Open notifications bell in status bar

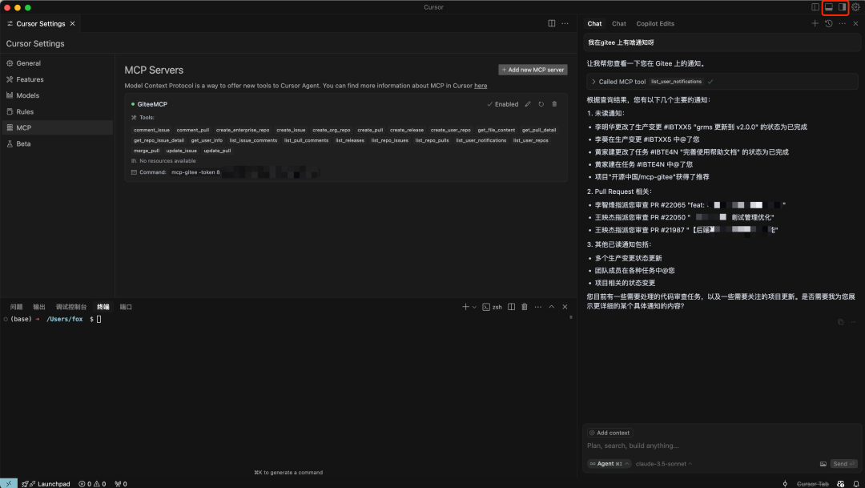click(855, 484)
